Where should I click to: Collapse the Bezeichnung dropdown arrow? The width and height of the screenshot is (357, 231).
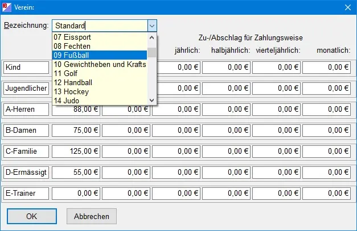point(151,26)
